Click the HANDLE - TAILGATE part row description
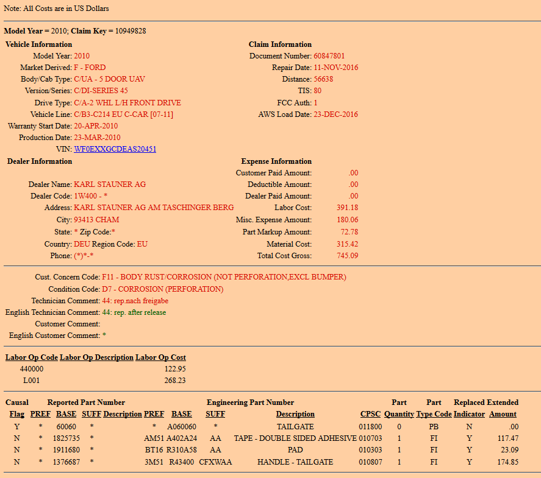Image resolution: width=541 pixels, height=478 pixels. [295, 462]
